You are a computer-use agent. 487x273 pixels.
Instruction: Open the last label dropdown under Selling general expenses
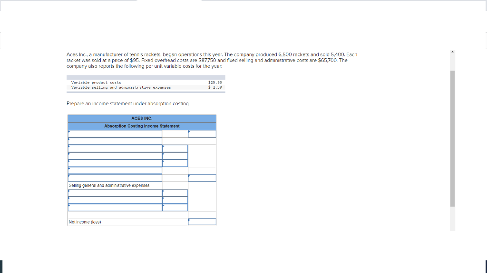[115, 208]
